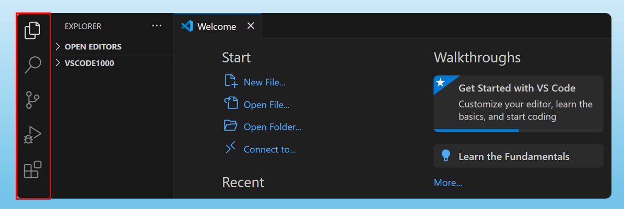
Task: Click the Connect to... link
Action: click(x=270, y=150)
